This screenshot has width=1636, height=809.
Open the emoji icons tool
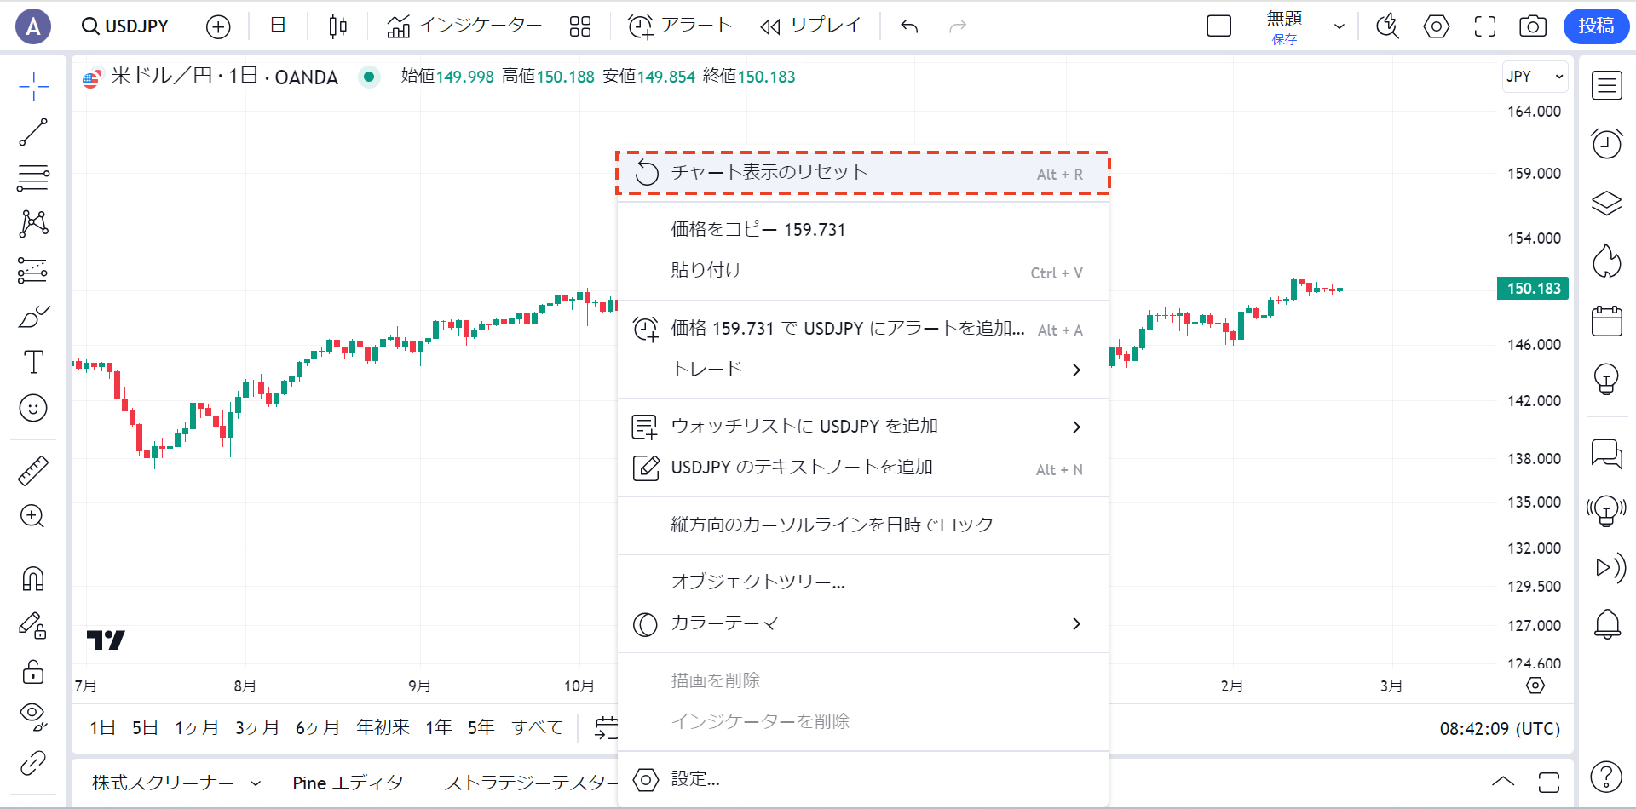33,409
